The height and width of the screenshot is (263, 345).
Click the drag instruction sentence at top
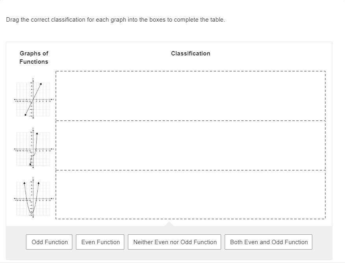tap(115, 20)
